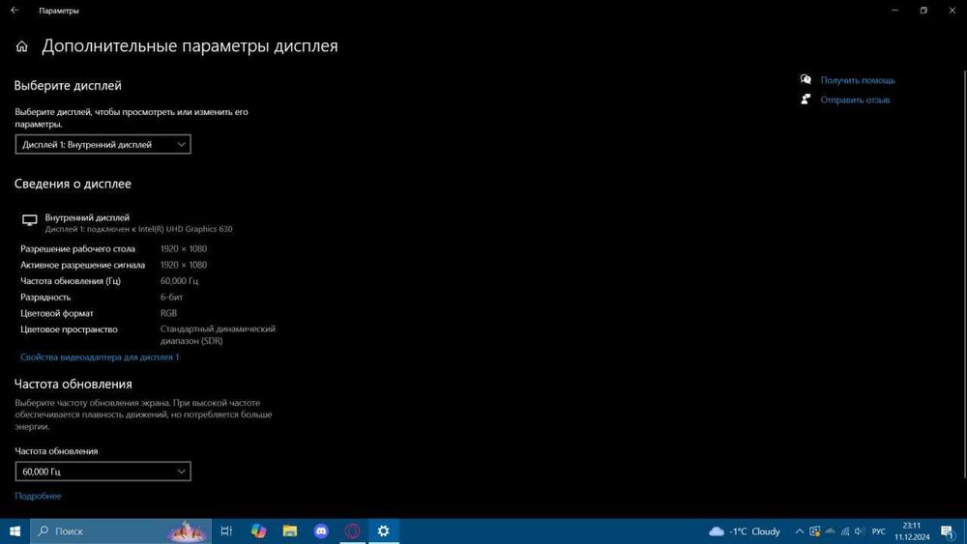967x544 pixels.
Task: Open video adapter properties link for display 1
Action: click(x=100, y=357)
